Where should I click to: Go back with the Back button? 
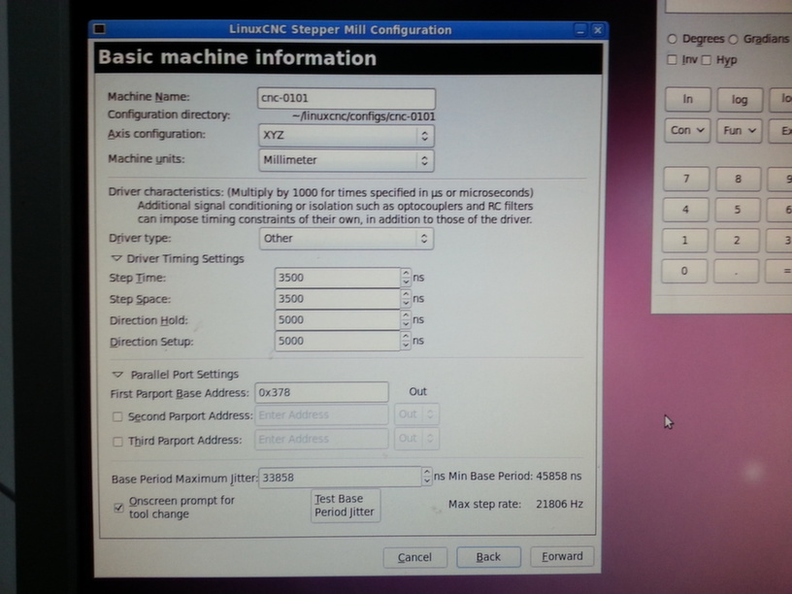pos(488,556)
